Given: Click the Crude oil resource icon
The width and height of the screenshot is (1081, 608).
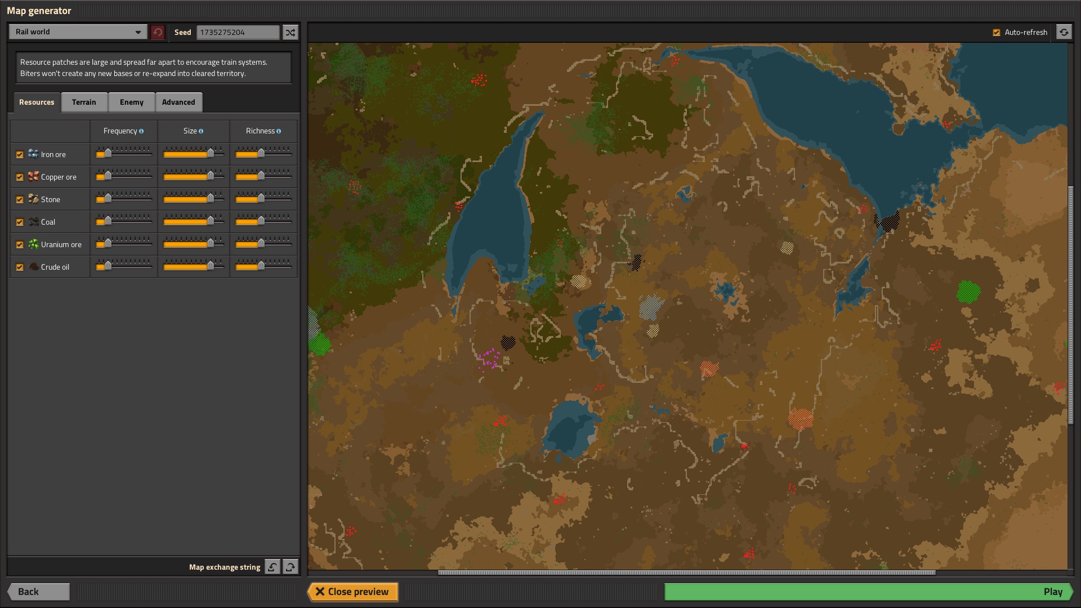Looking at the screenshot, I should click(x=34, y=267).
